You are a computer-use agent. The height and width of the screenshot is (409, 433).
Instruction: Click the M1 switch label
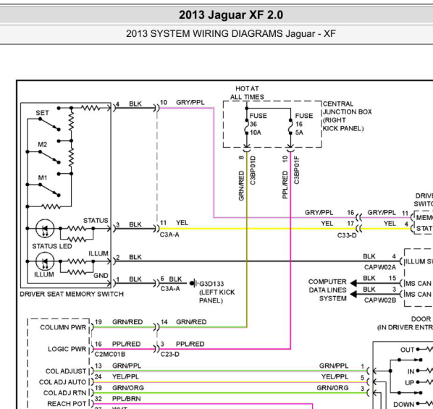pyautogui.click(x=43, y=177)
